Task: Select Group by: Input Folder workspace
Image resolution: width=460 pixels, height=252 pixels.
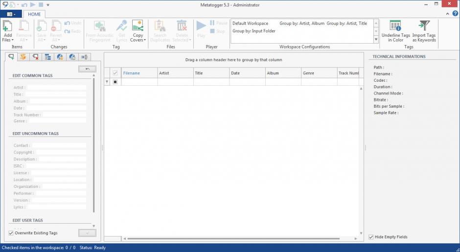Action: pyautogui.click(x=254, y=31)
